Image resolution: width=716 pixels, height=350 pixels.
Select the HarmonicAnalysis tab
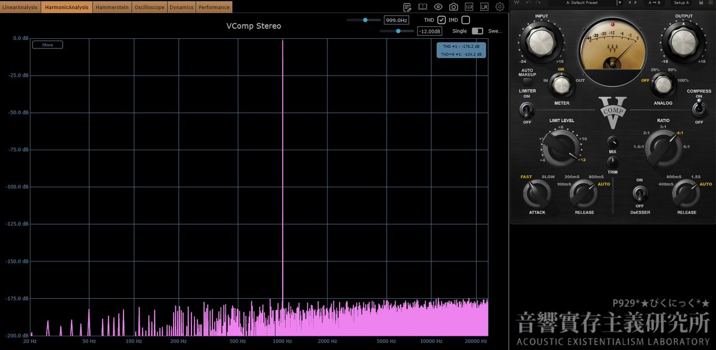(x=67, y=7)
